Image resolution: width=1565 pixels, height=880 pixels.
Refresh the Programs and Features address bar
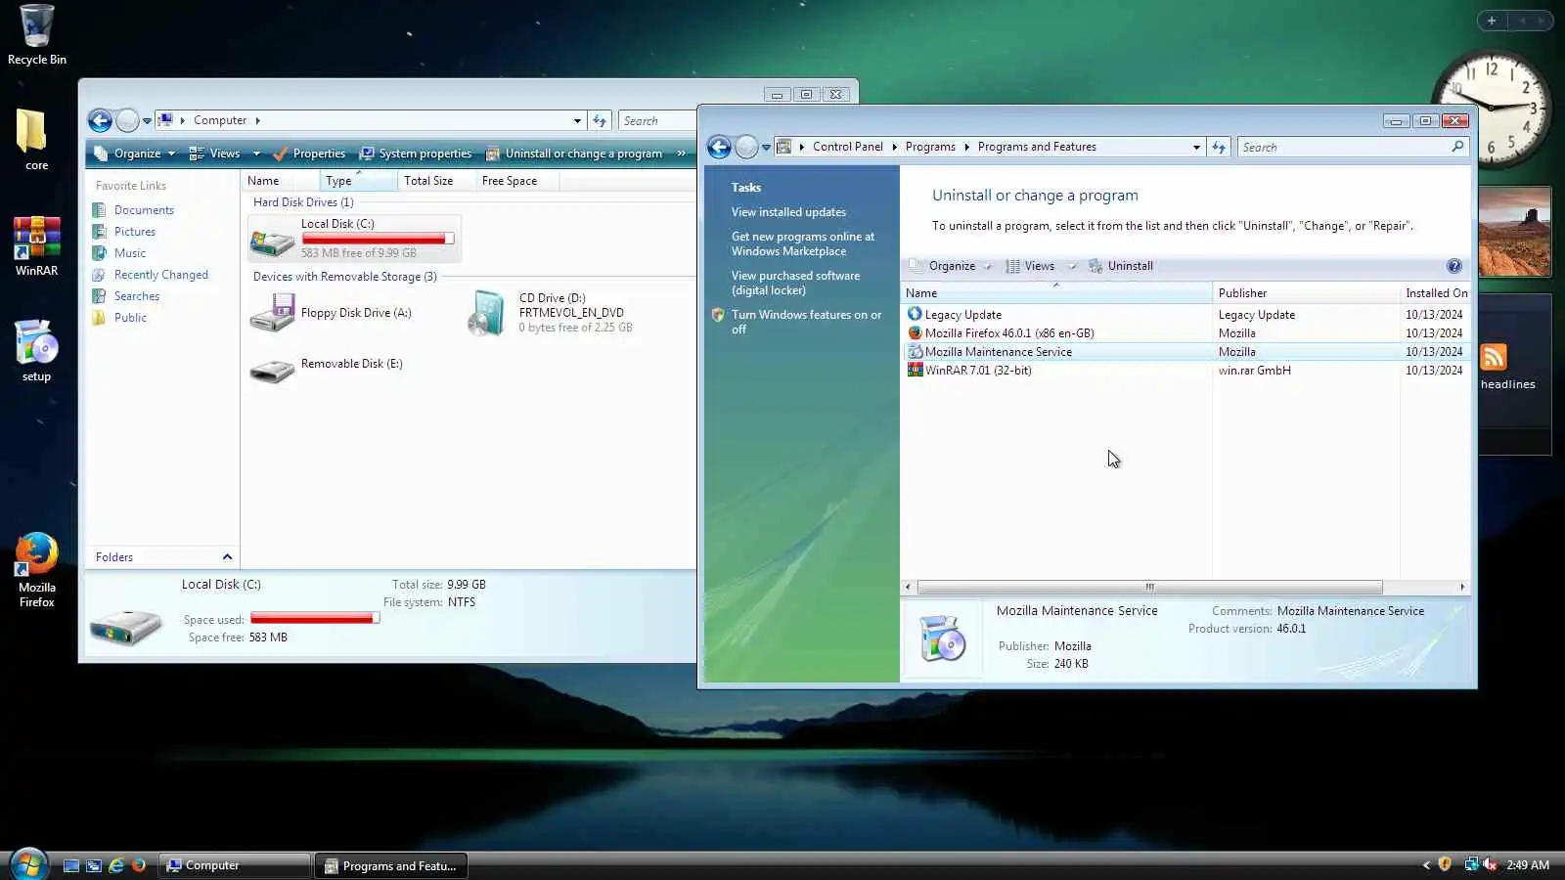[1219, 147]
